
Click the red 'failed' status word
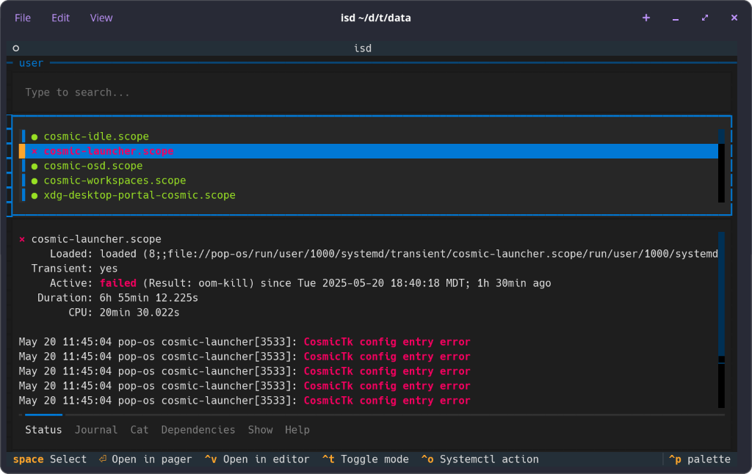pyautogui.click(x=118, y=283)
